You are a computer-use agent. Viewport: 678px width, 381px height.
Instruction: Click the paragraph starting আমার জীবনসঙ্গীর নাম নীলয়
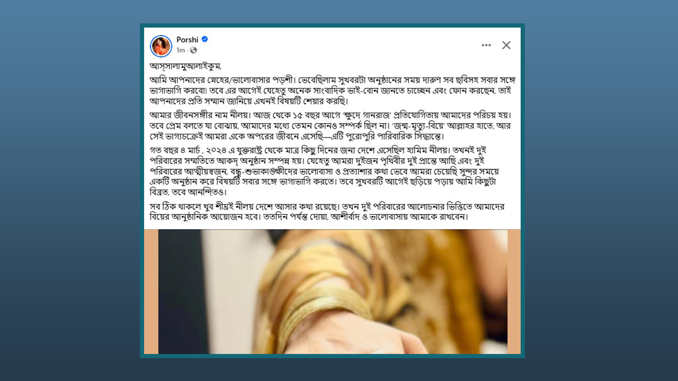331,125
